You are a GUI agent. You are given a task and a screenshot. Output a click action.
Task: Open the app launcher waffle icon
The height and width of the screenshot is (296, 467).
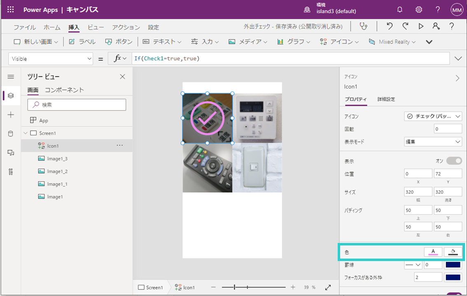tap(10, 9)
